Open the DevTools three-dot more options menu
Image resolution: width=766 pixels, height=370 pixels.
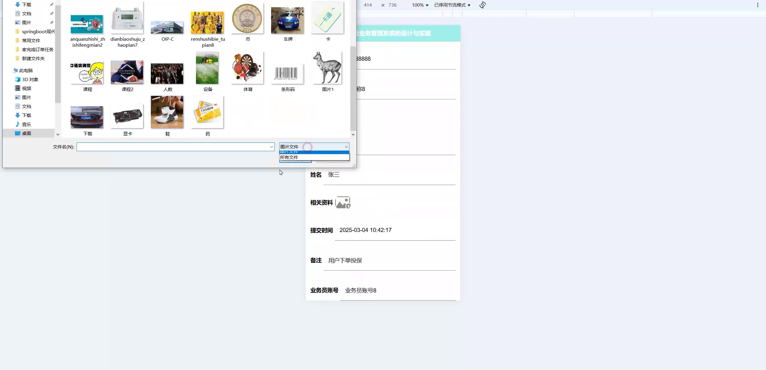(x=758, y=5)
